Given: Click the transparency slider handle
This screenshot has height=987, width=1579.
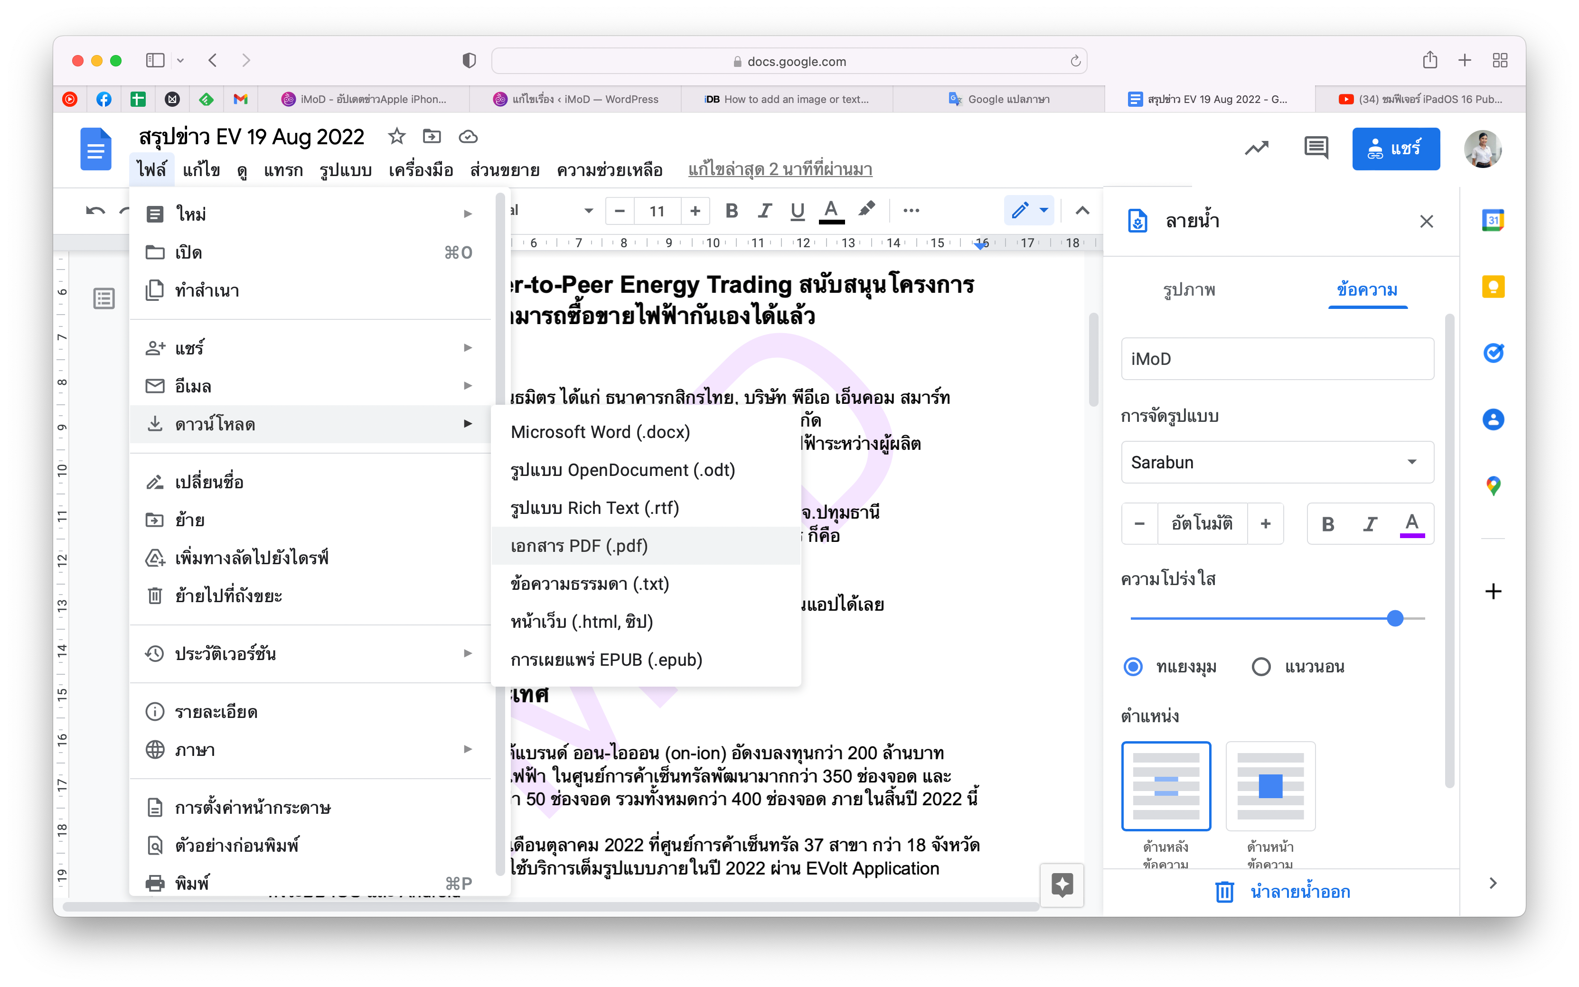Looking at the screenshot, I should coord(1395,617).
